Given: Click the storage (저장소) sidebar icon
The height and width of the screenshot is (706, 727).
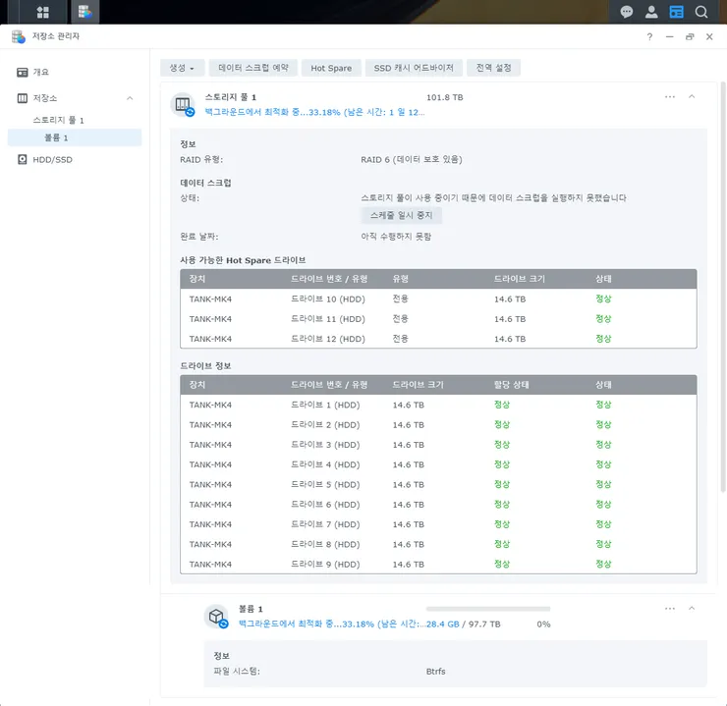Looking at the screenshot, I should coord(23,98).
